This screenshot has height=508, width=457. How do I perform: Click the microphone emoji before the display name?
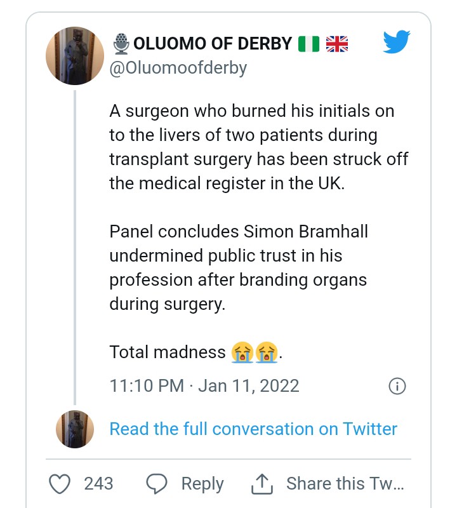120,44
